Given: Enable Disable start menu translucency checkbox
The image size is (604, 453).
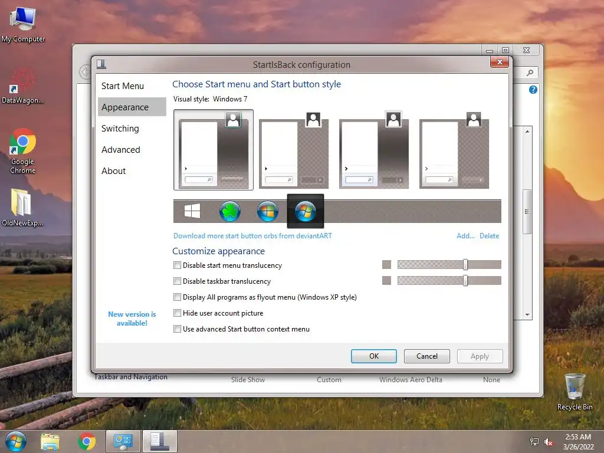Looking at the screenshot, I should coord(177,265).
